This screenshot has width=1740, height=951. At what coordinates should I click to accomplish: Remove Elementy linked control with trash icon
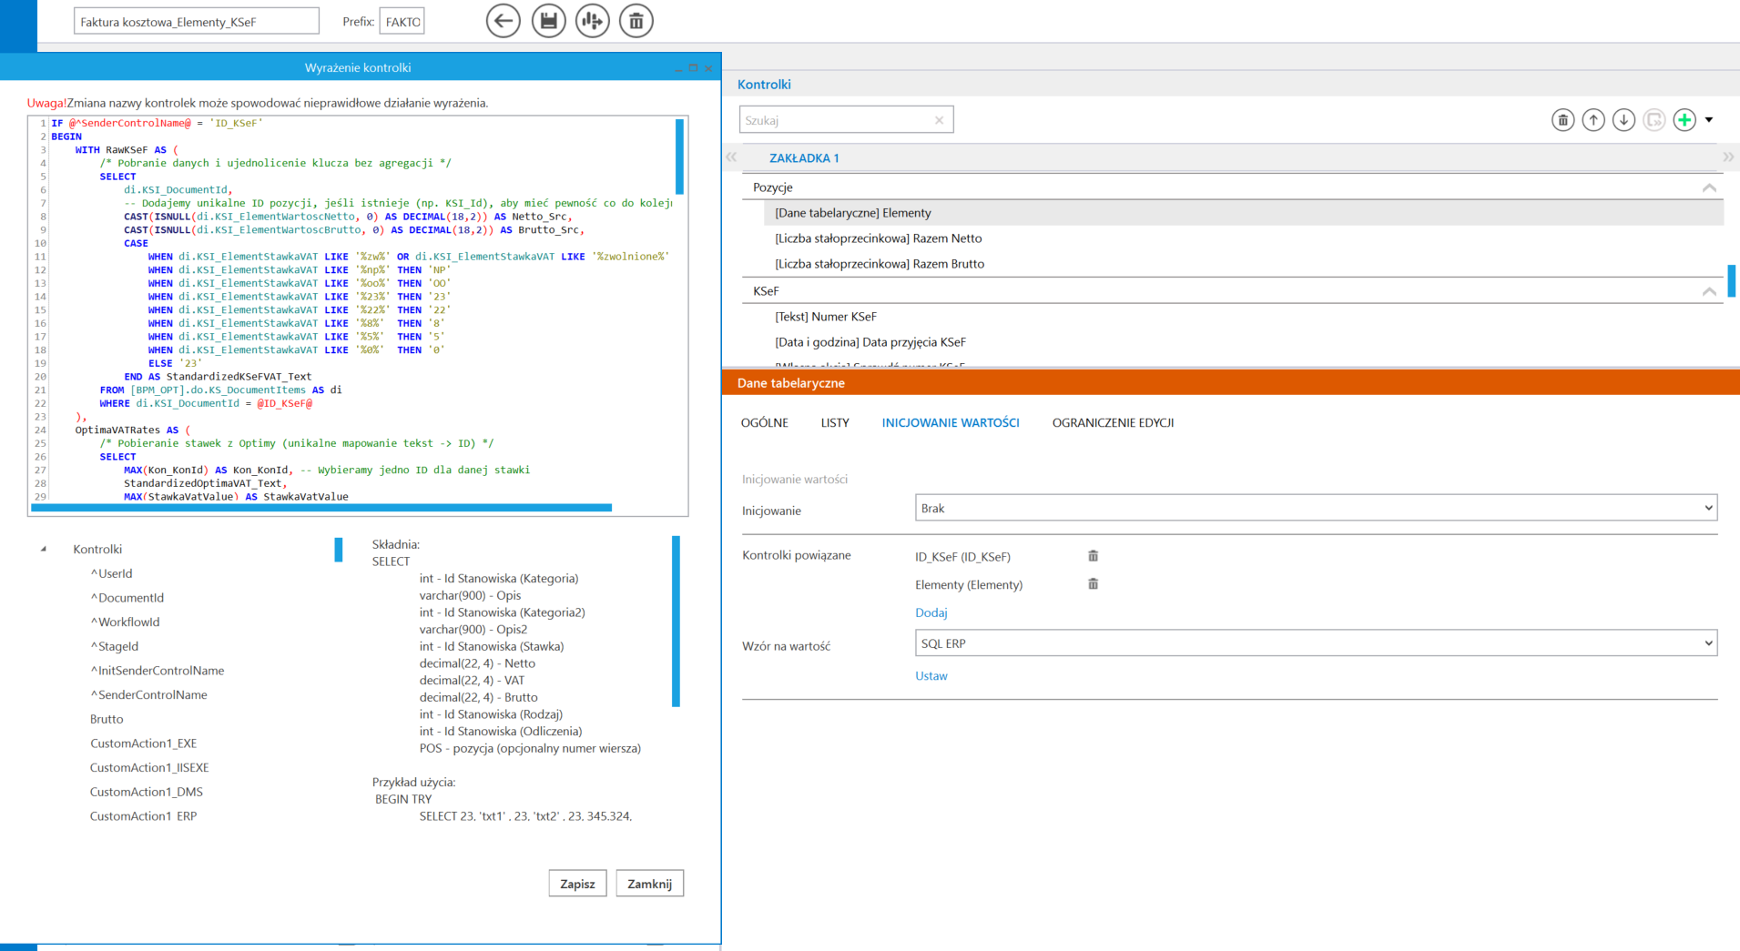[1093, 584]
